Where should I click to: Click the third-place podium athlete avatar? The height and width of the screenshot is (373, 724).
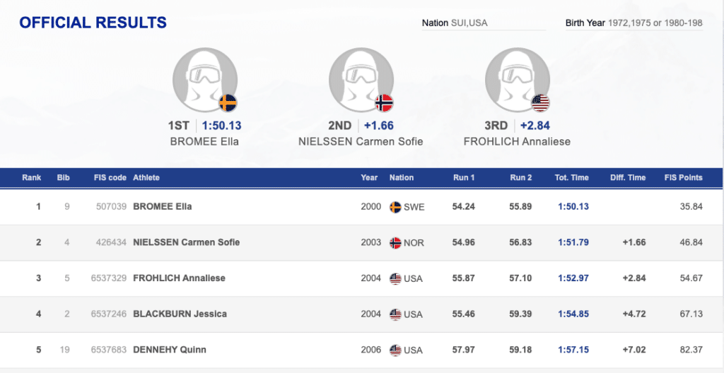point(517,79)
